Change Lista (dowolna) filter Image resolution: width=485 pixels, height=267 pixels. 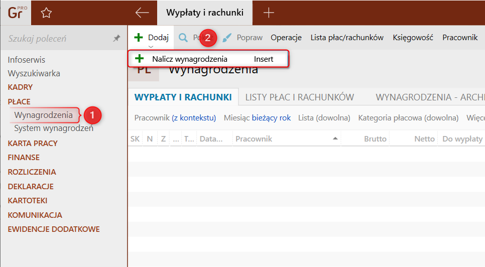pyautogui.click(x=324, y=118)
